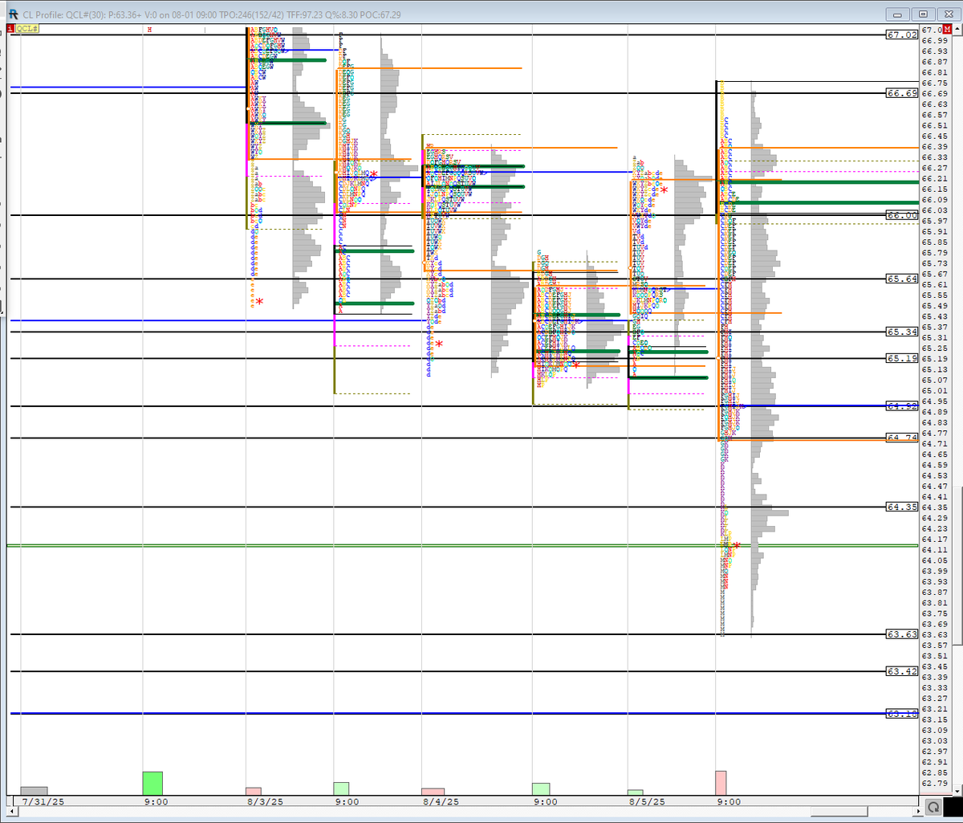This screenshot has width=963, height=823.
Task: Maximize the CL Profile window
Action: point(924,14)
